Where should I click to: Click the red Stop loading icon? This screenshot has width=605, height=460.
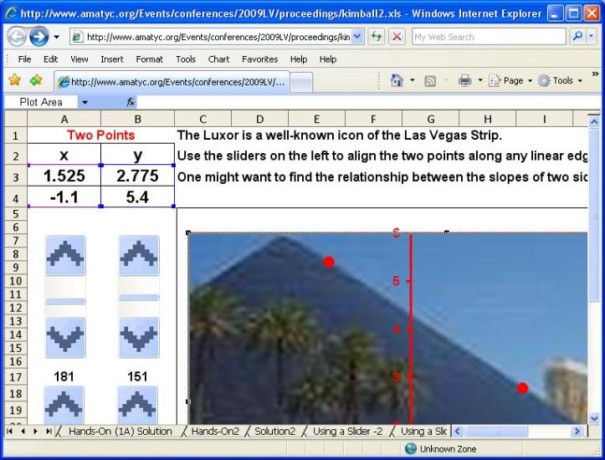click(397, 37)
